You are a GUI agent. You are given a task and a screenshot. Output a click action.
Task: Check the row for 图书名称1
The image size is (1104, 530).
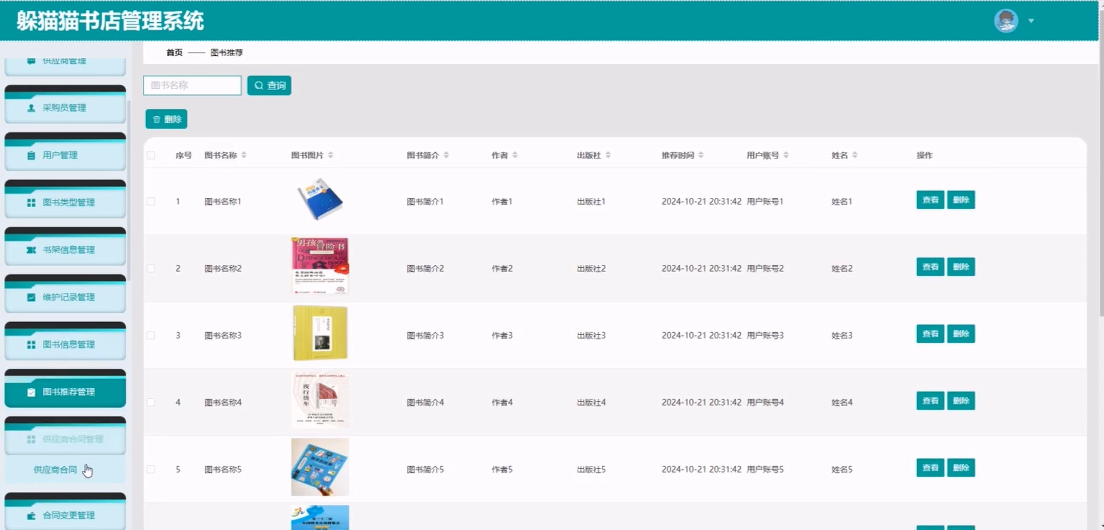(x=151, y=201)
